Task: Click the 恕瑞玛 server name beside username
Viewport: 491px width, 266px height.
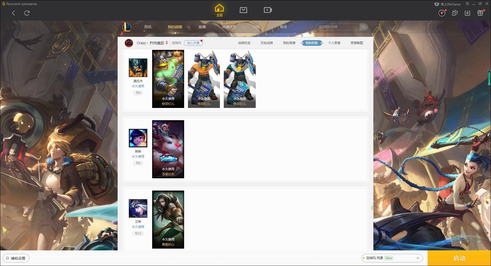Action: pyautogui.click(x=176, y=43)
